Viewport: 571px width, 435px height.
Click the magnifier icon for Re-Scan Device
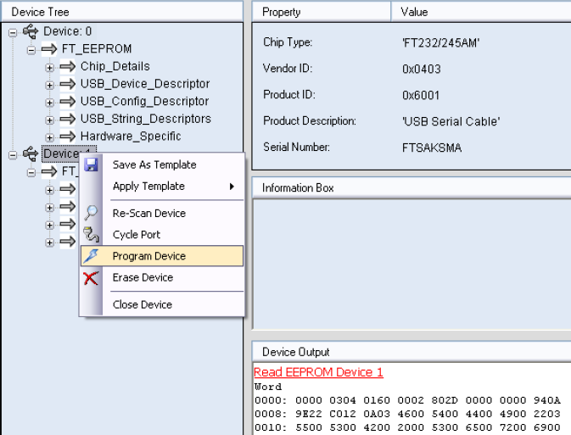pyautogui.click(x=91, y=213)
